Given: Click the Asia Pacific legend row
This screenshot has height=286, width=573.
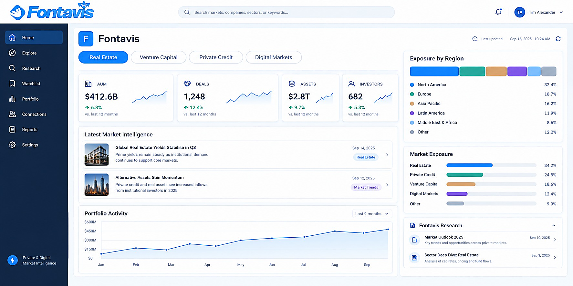Looking at the screenshot, I should pyautogui.click(x=483, y=104).
